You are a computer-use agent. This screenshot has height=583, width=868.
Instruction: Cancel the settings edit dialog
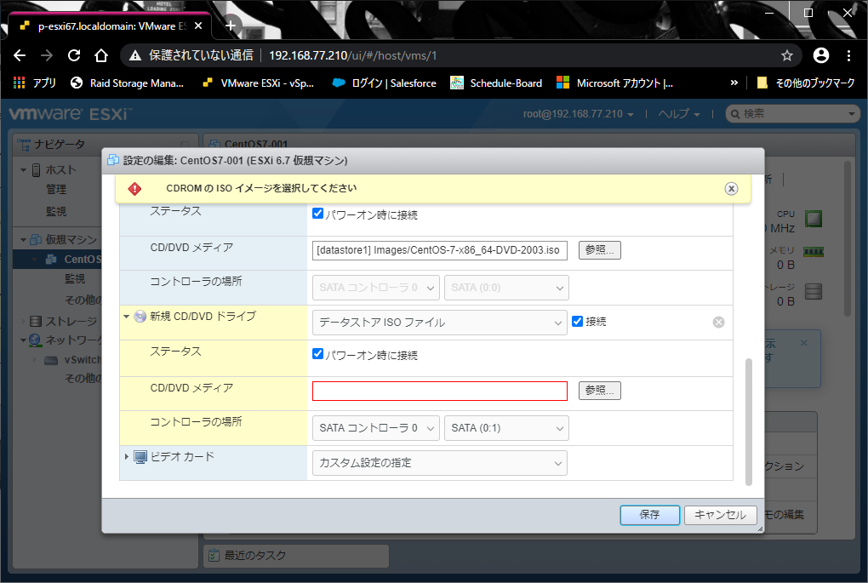click(x=720, y=515)
